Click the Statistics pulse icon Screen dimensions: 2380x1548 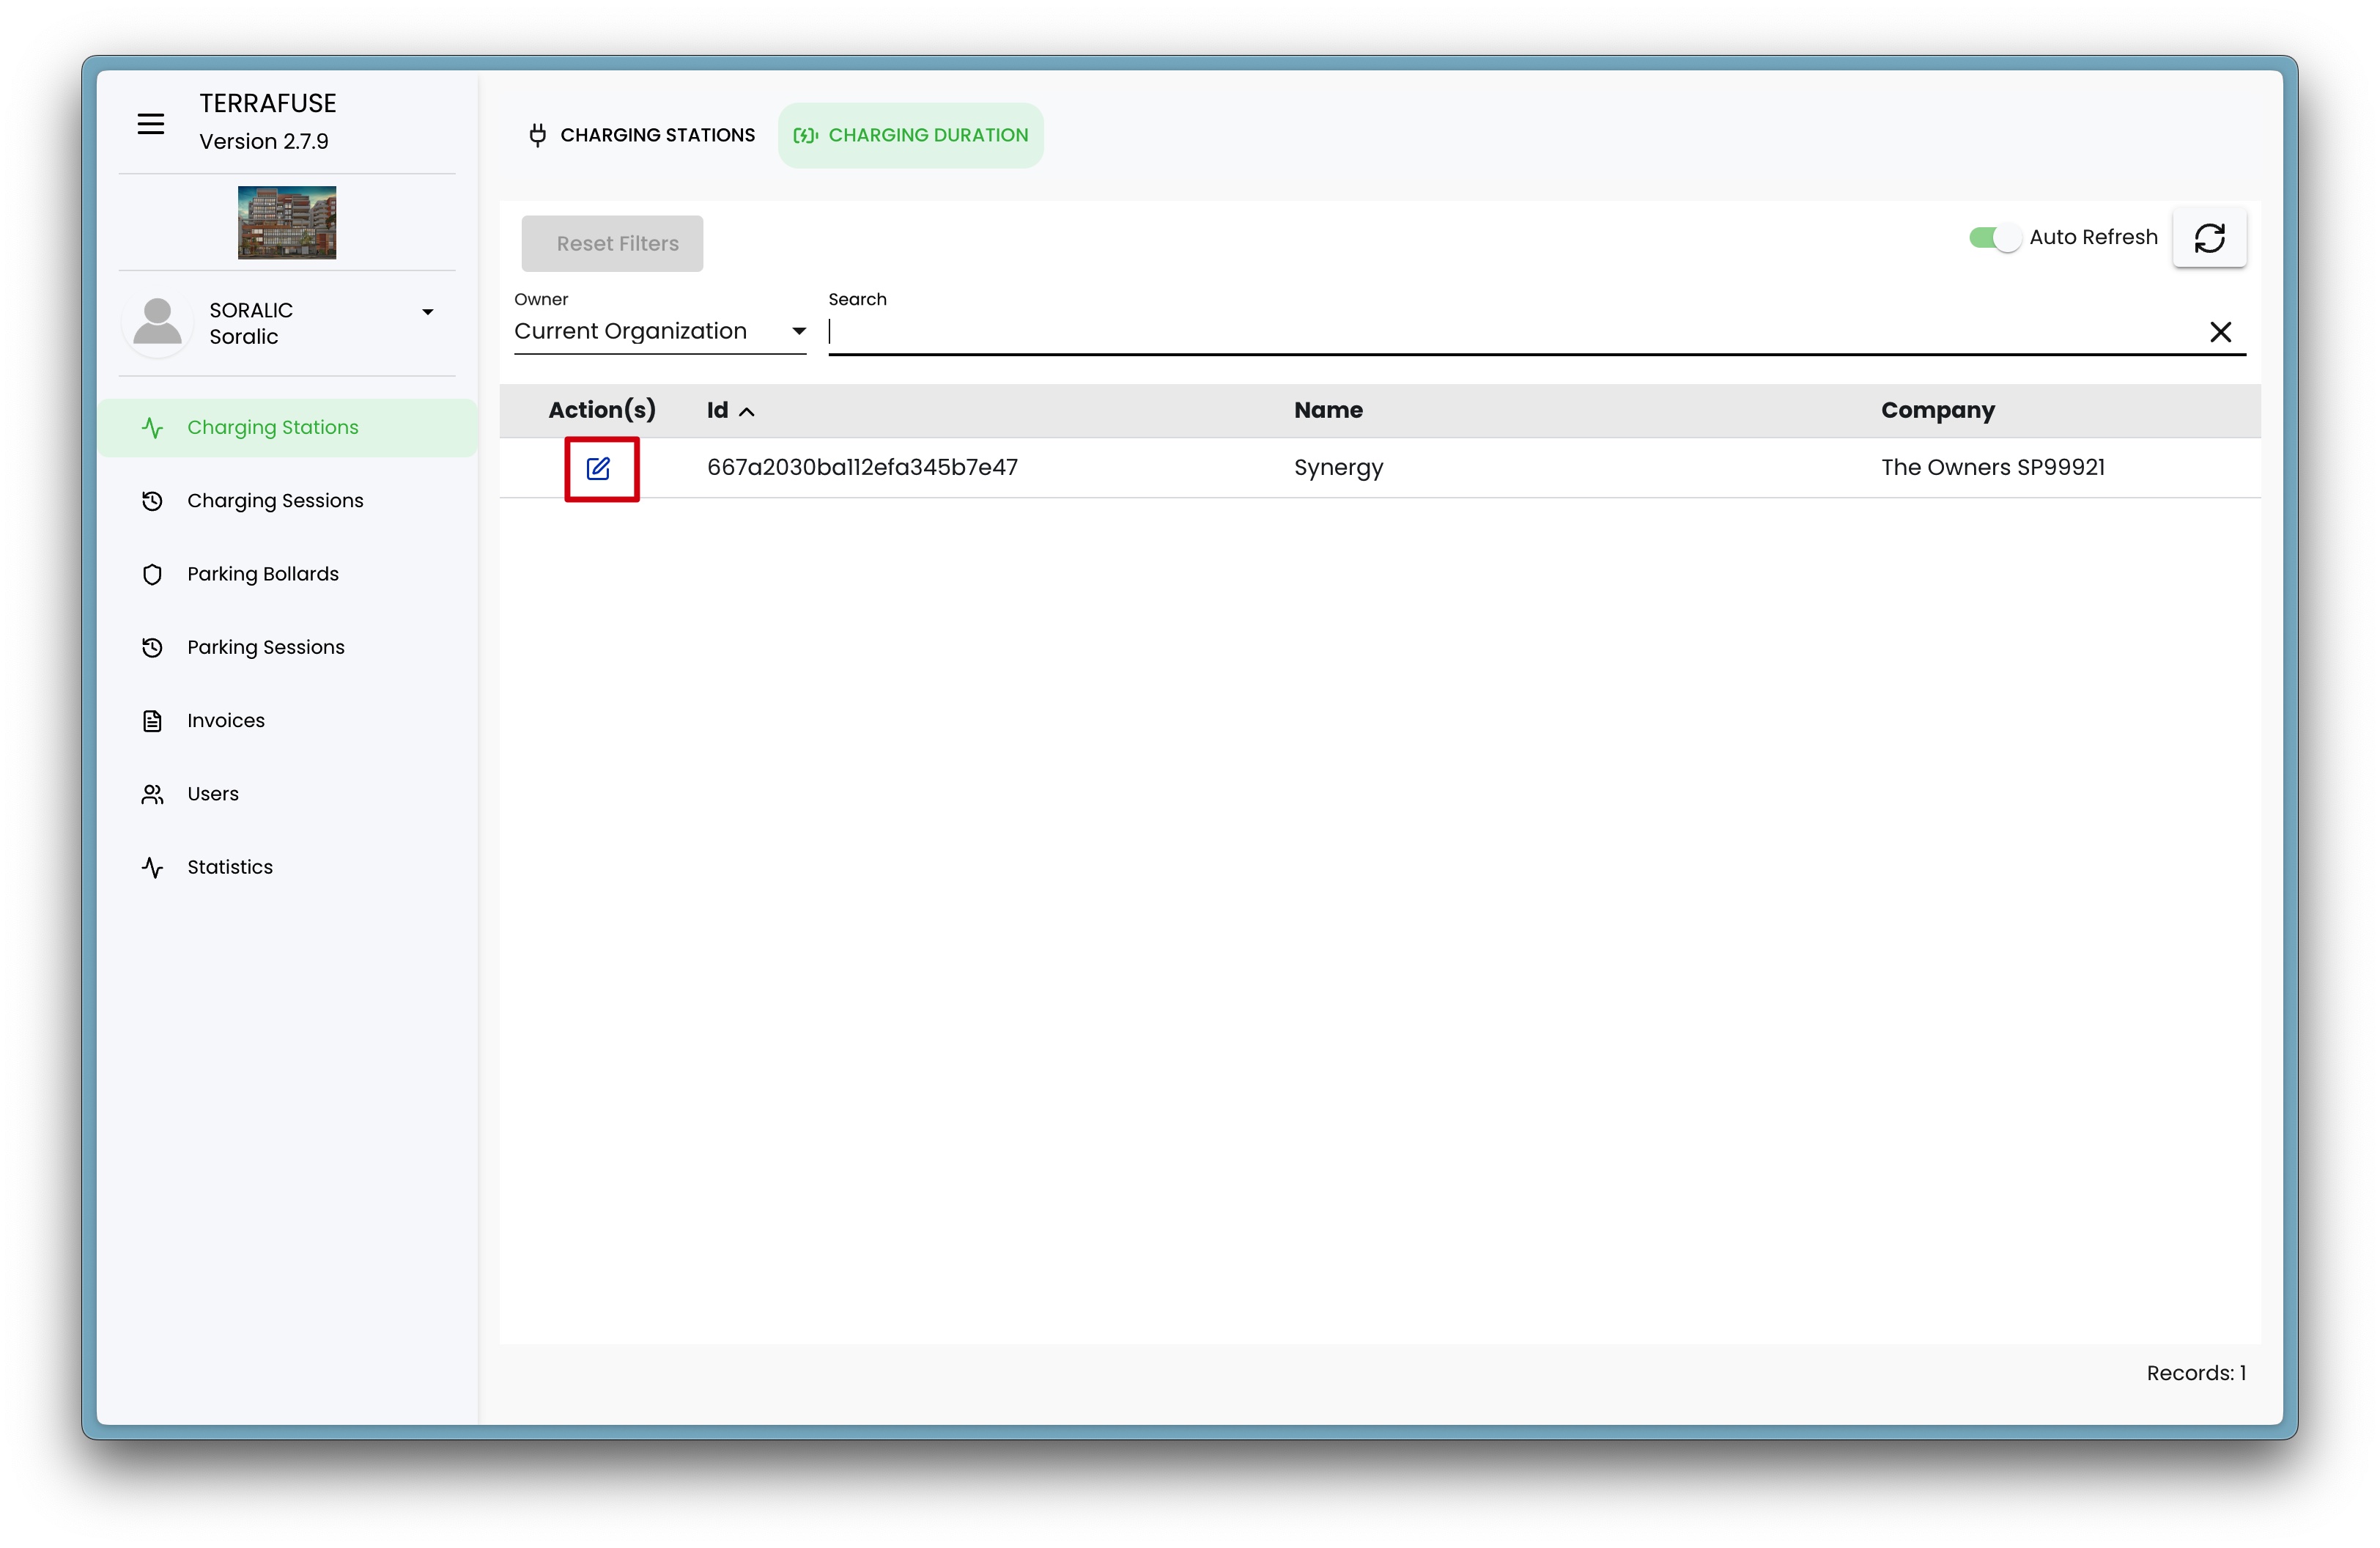pyautogui.click(x=152, y=867)
